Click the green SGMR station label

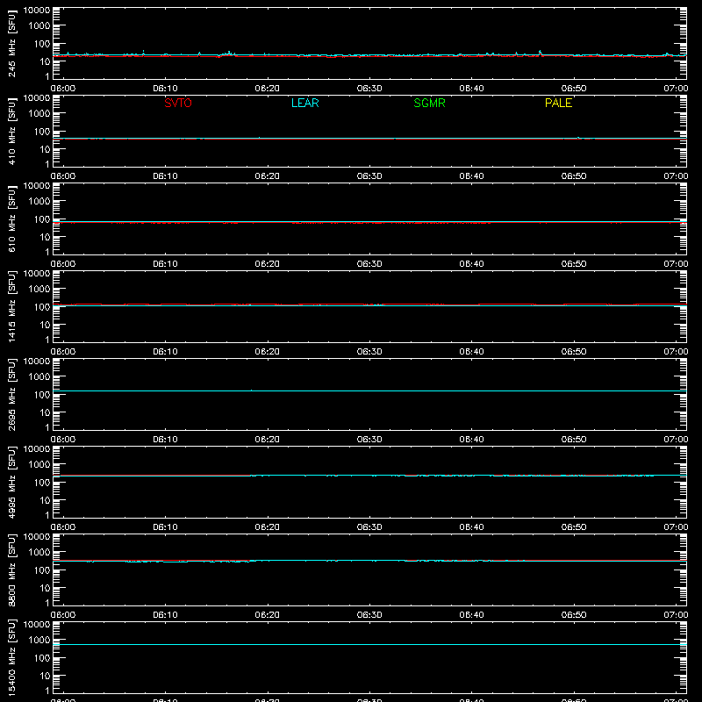pyautogui.click(x=429, y=103)
